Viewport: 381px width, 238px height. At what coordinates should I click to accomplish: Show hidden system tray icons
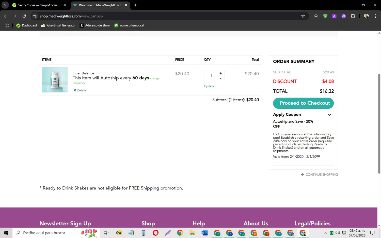tap(325, 233)
